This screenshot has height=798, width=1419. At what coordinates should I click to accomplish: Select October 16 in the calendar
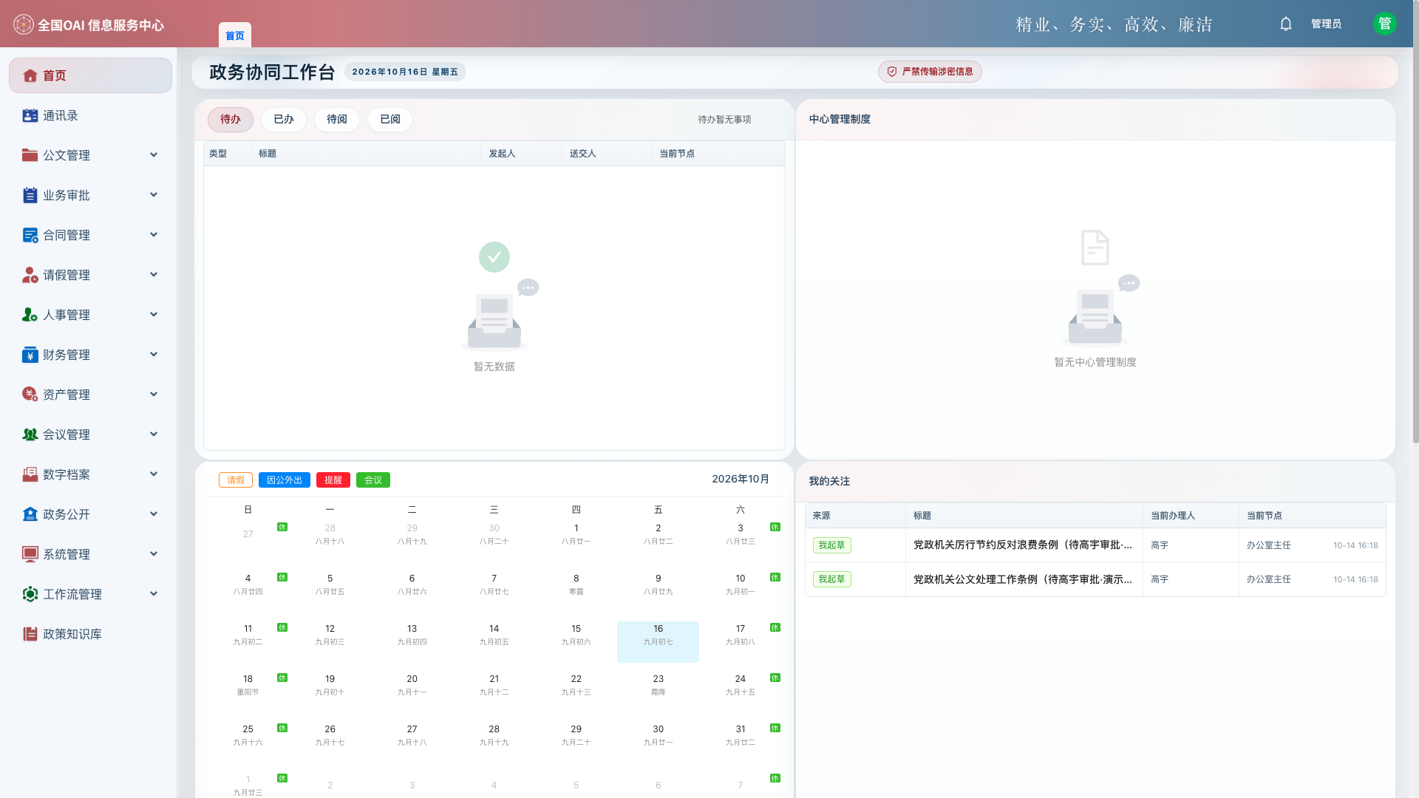(658, 641)
